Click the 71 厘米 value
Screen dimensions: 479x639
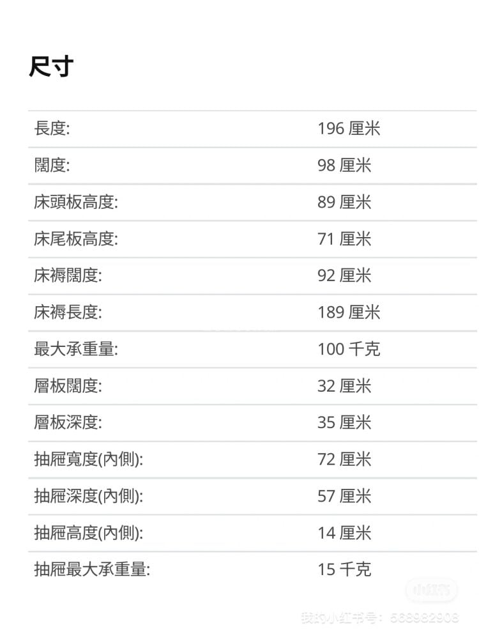point(344,238)
